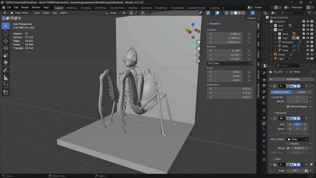Select the Cursor tool
This screenshot has width=316, height=178.
6,33
